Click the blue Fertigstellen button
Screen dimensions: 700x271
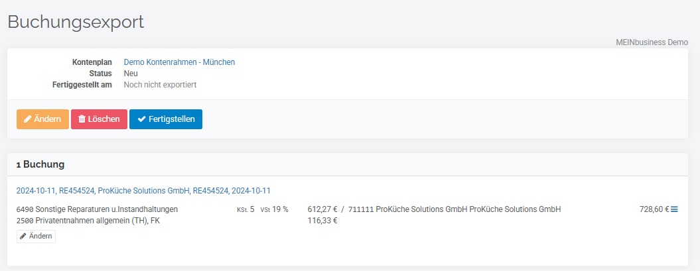pos(166,119)
